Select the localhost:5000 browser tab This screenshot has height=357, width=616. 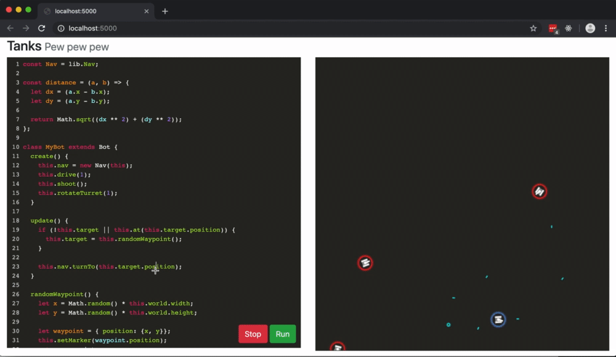(x=96, y=11)
